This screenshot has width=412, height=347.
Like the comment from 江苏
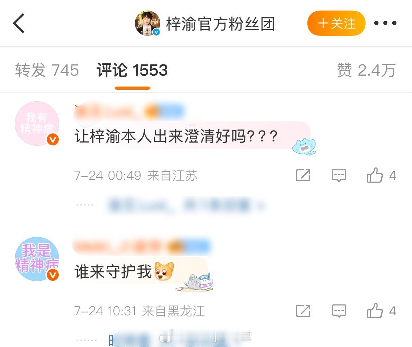(374, 175)
